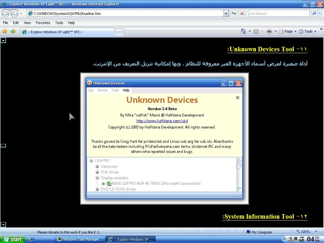Click the Home icon in command bar

(243, 31)
